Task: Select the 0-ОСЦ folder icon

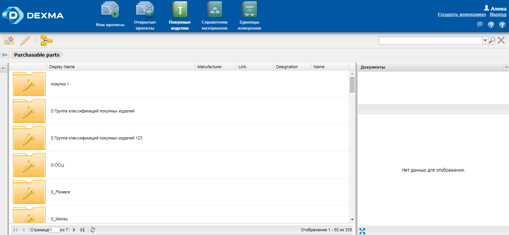Action: click(29, 165)
